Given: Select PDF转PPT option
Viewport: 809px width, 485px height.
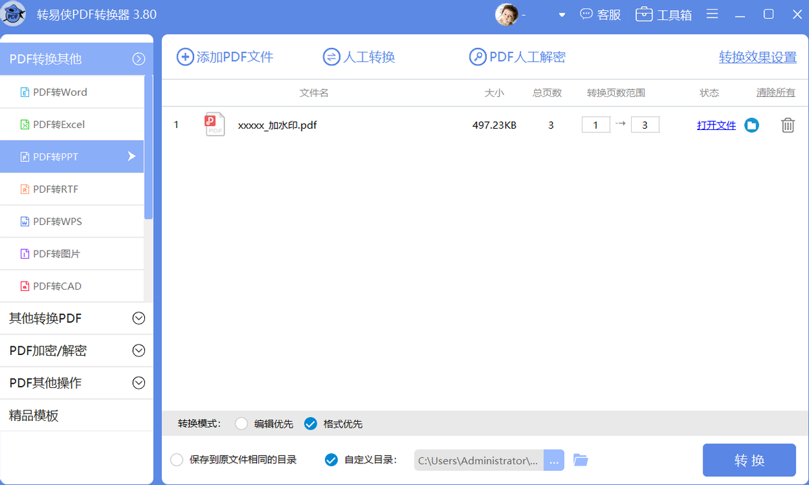Looking at the screenshot, I should click(72, 157).
